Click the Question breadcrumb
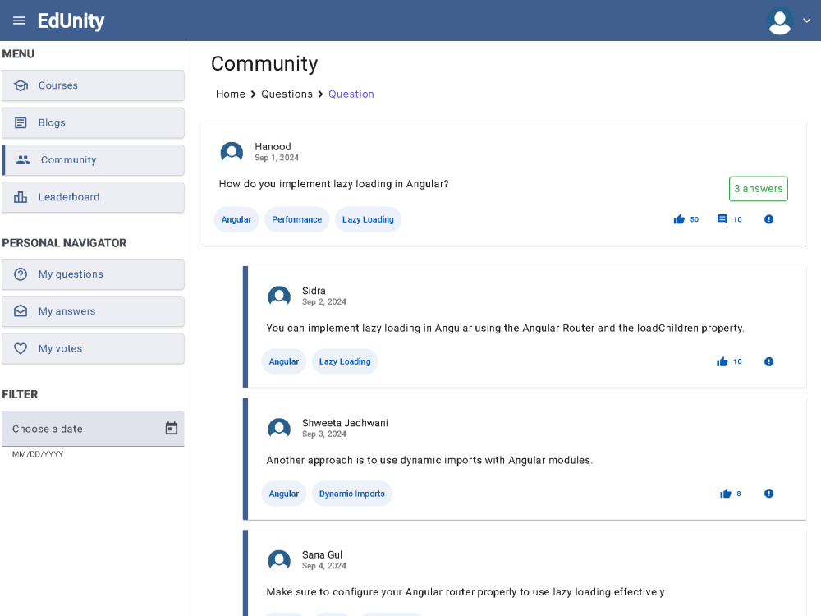The image size is (821, 616). 351,94
